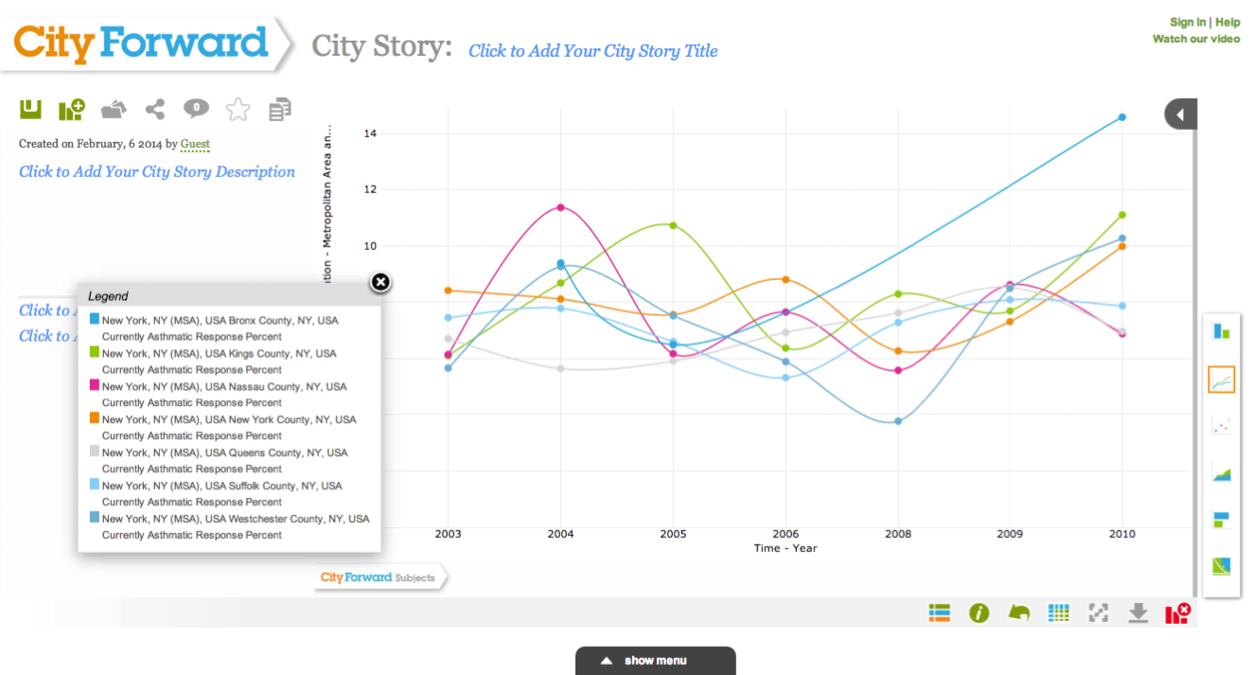Click the vertical y-axis title
The width and height of the screenshot is (1253, 675).
[327, 204]
